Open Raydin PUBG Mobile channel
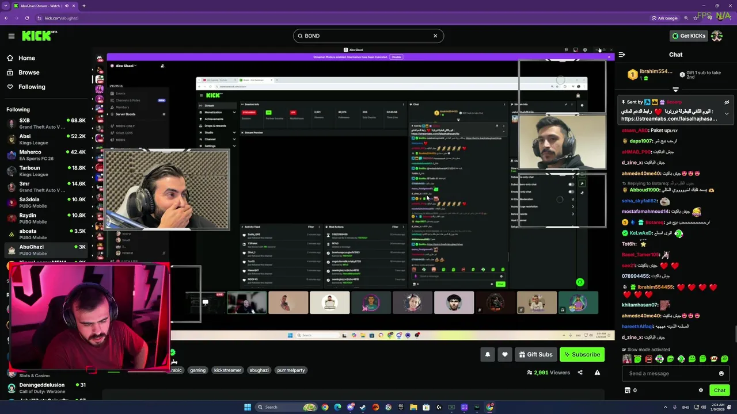This screenshot has width=737, height=414. (46, 218)
